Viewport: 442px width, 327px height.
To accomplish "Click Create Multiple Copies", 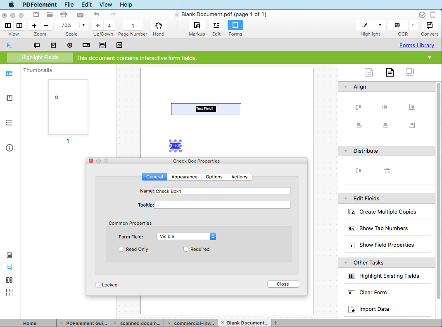I will tap(387, 212).
